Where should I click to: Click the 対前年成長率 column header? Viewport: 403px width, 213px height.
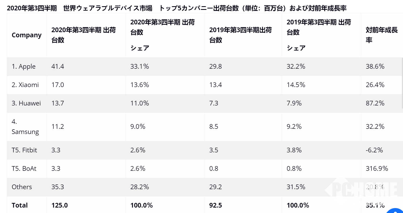pos(381,35)
